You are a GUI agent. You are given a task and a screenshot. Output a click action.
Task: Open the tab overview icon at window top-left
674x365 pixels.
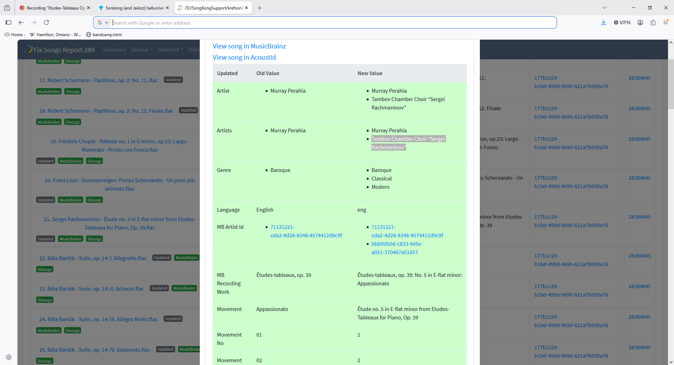pos(7,8)
